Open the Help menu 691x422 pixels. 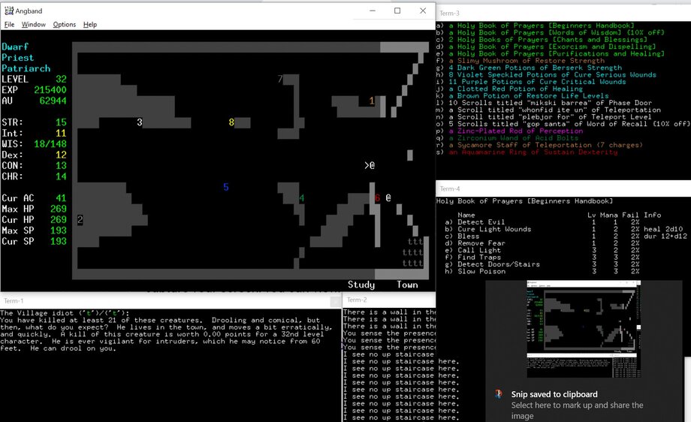pos(90,25)
